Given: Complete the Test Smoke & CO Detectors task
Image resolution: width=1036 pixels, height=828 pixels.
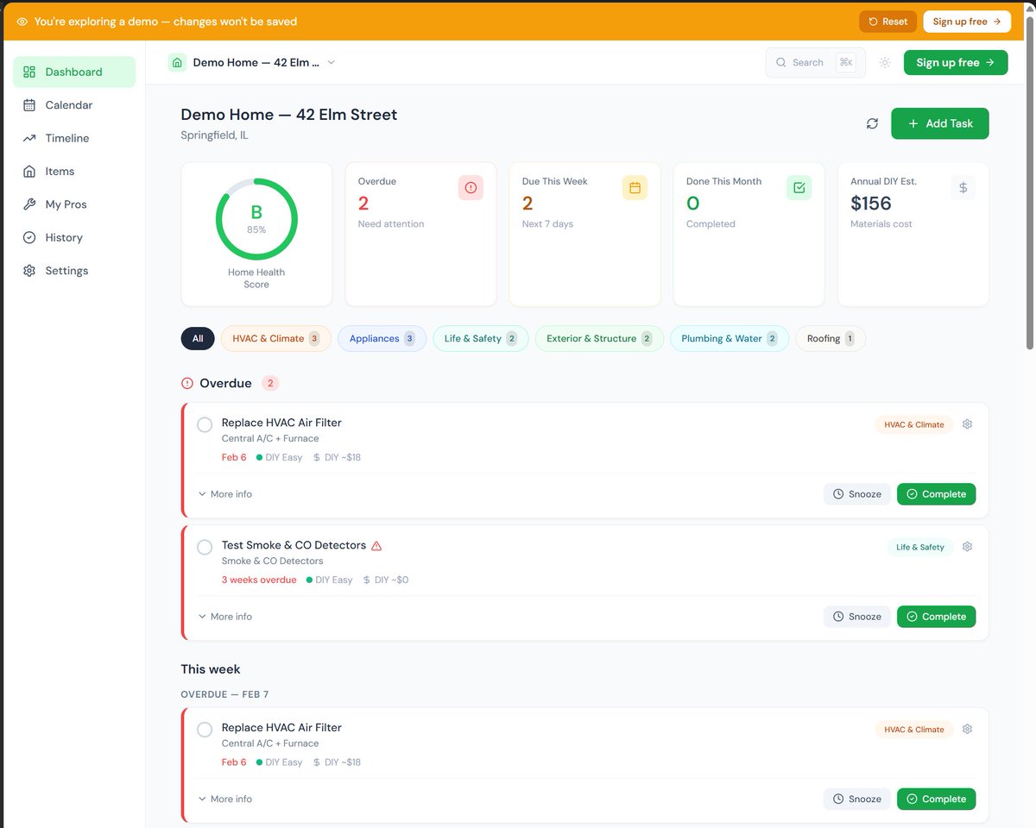Looking at the screenshot, I should (936, 617).
